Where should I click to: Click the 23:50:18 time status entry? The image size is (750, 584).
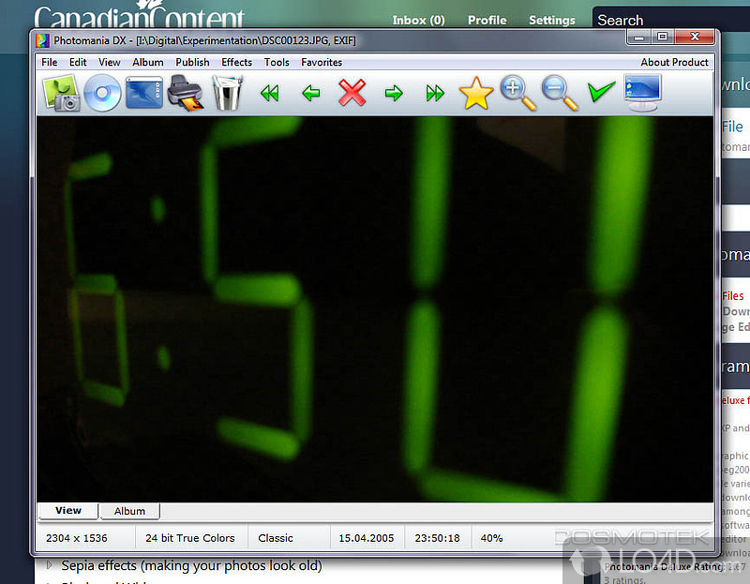(437, 538)
